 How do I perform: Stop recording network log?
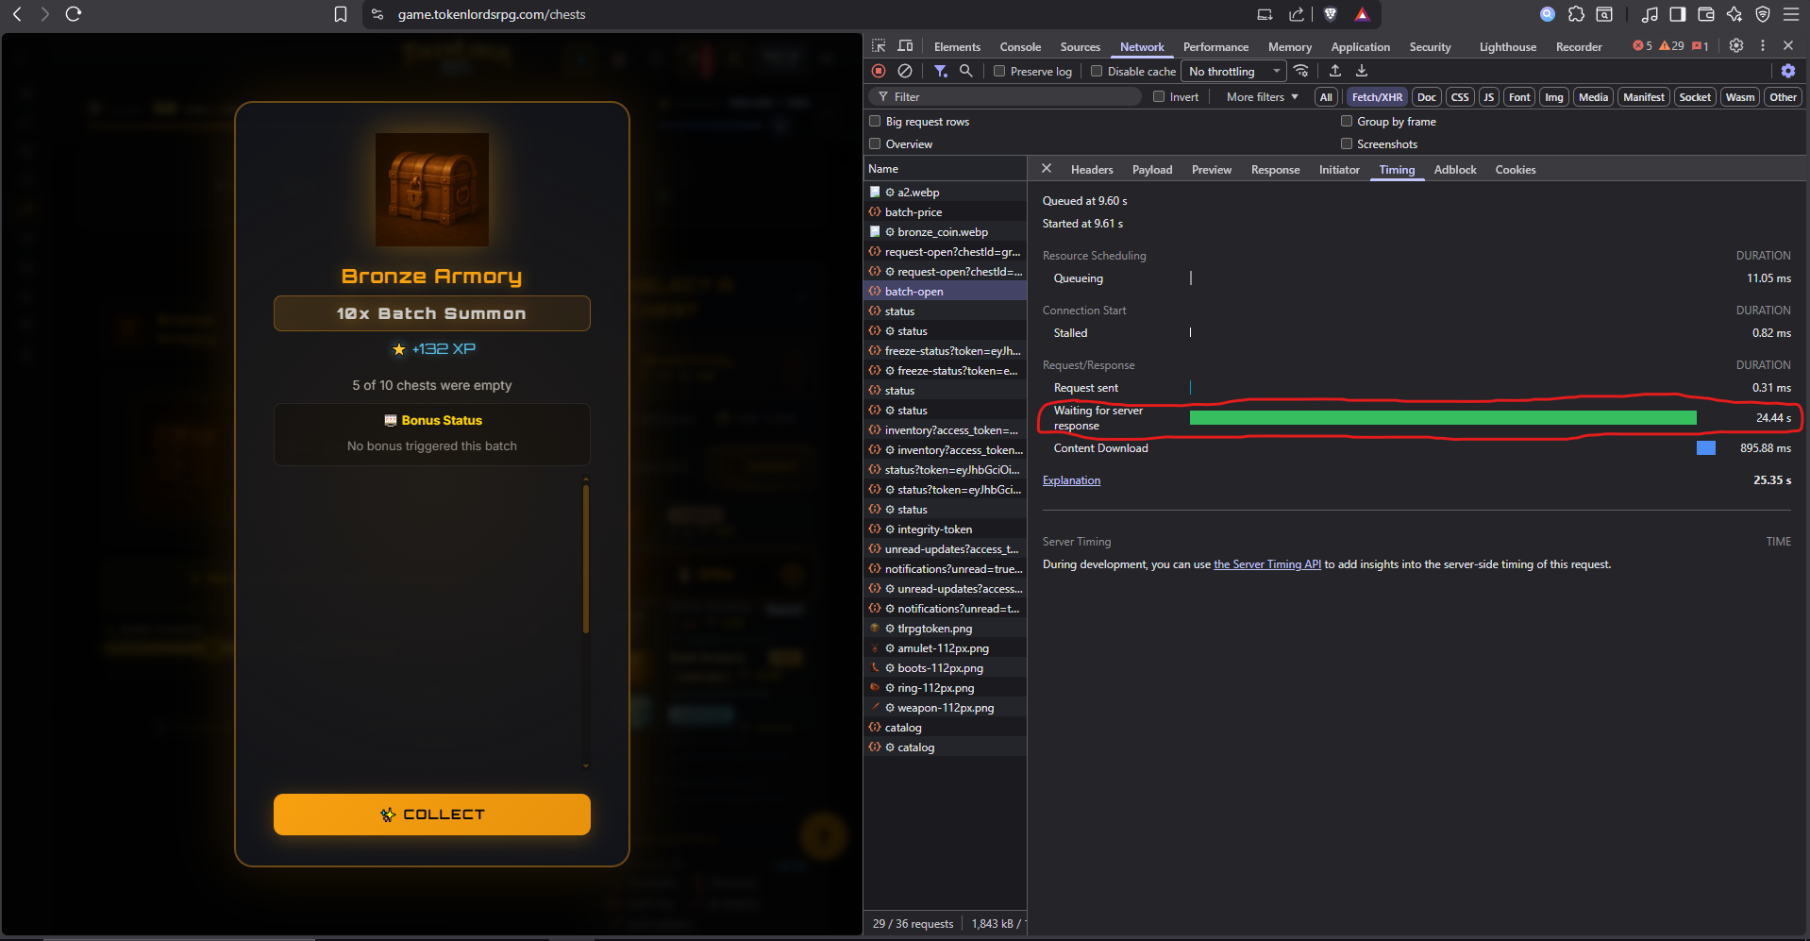(879, 71)
